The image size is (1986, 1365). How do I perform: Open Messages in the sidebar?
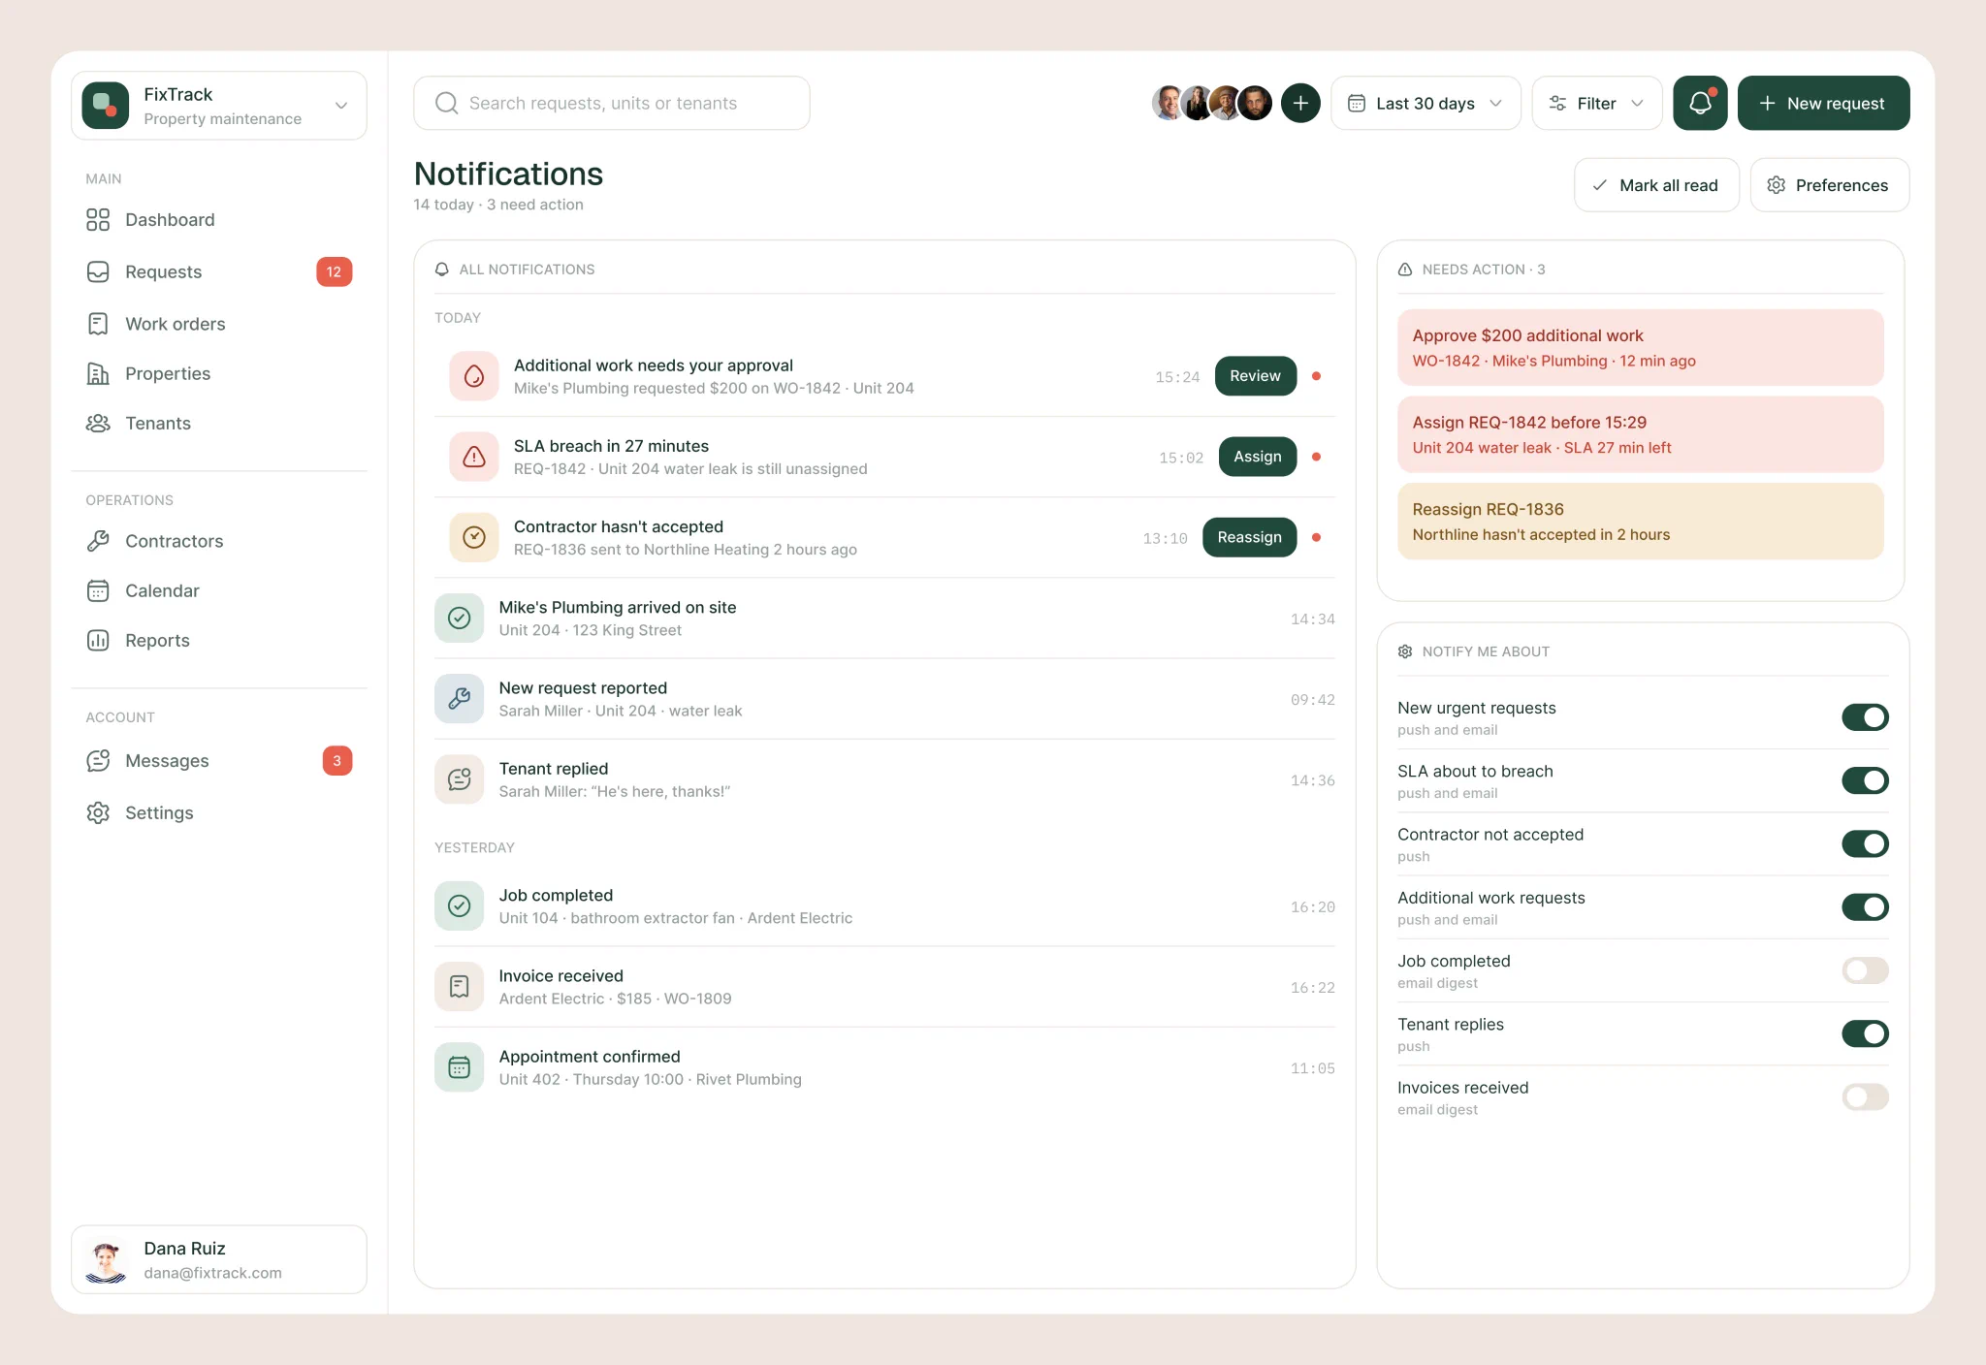tap(219, 761)
